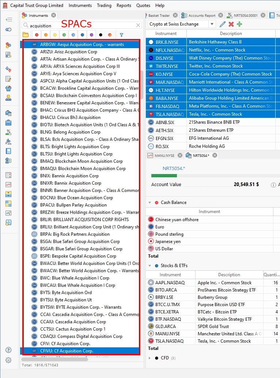Viewport: 280px width, 378px height.
Task: Close the Instruments tab
Action: [54, 15]
